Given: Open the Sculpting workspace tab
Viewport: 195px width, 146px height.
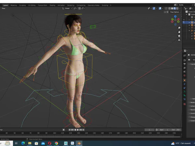Looking at the screenshot, I should (22, 5).
